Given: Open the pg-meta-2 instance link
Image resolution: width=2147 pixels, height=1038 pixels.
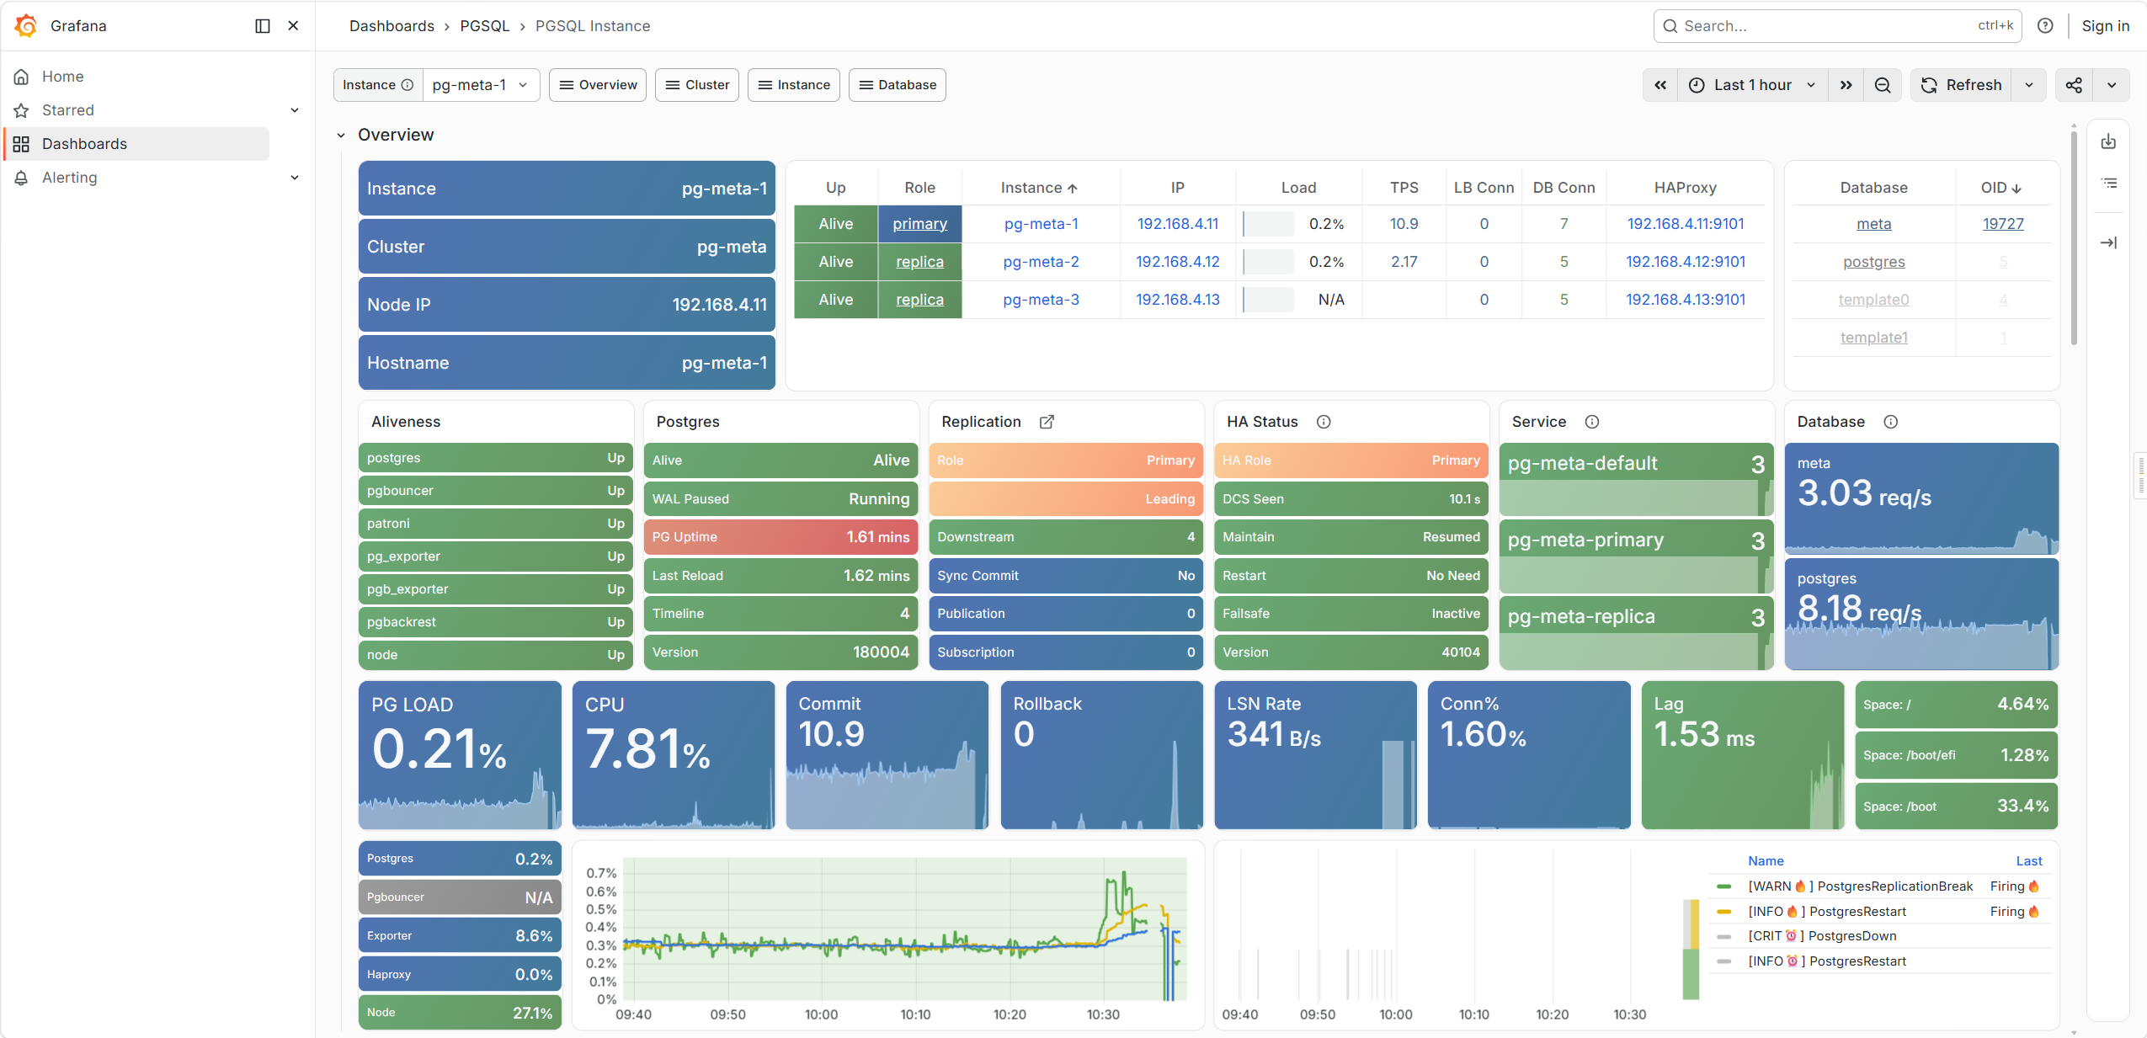Looking at the screenshot, I should (x=1041, y=262).
